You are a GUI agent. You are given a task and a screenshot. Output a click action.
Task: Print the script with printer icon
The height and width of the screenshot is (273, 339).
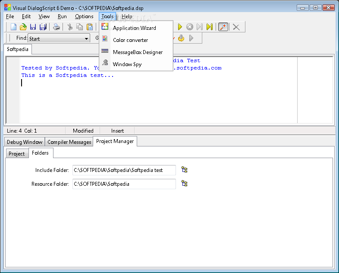click(x=56, y=27)
